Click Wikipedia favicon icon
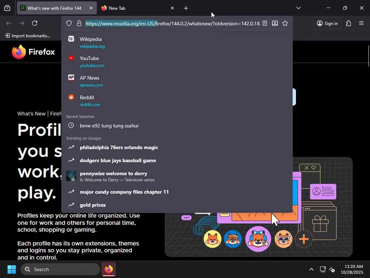 (71, 39)
